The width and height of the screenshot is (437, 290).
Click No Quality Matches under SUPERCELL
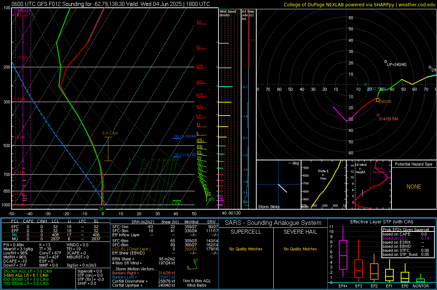coord(246,249)
